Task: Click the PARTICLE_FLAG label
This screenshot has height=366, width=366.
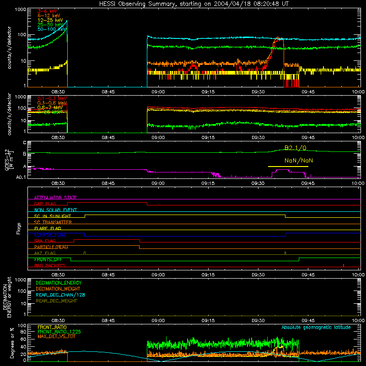Action: pos(51,247)
